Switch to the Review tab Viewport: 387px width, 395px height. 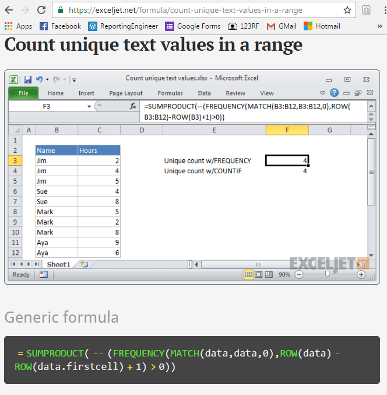235,93
